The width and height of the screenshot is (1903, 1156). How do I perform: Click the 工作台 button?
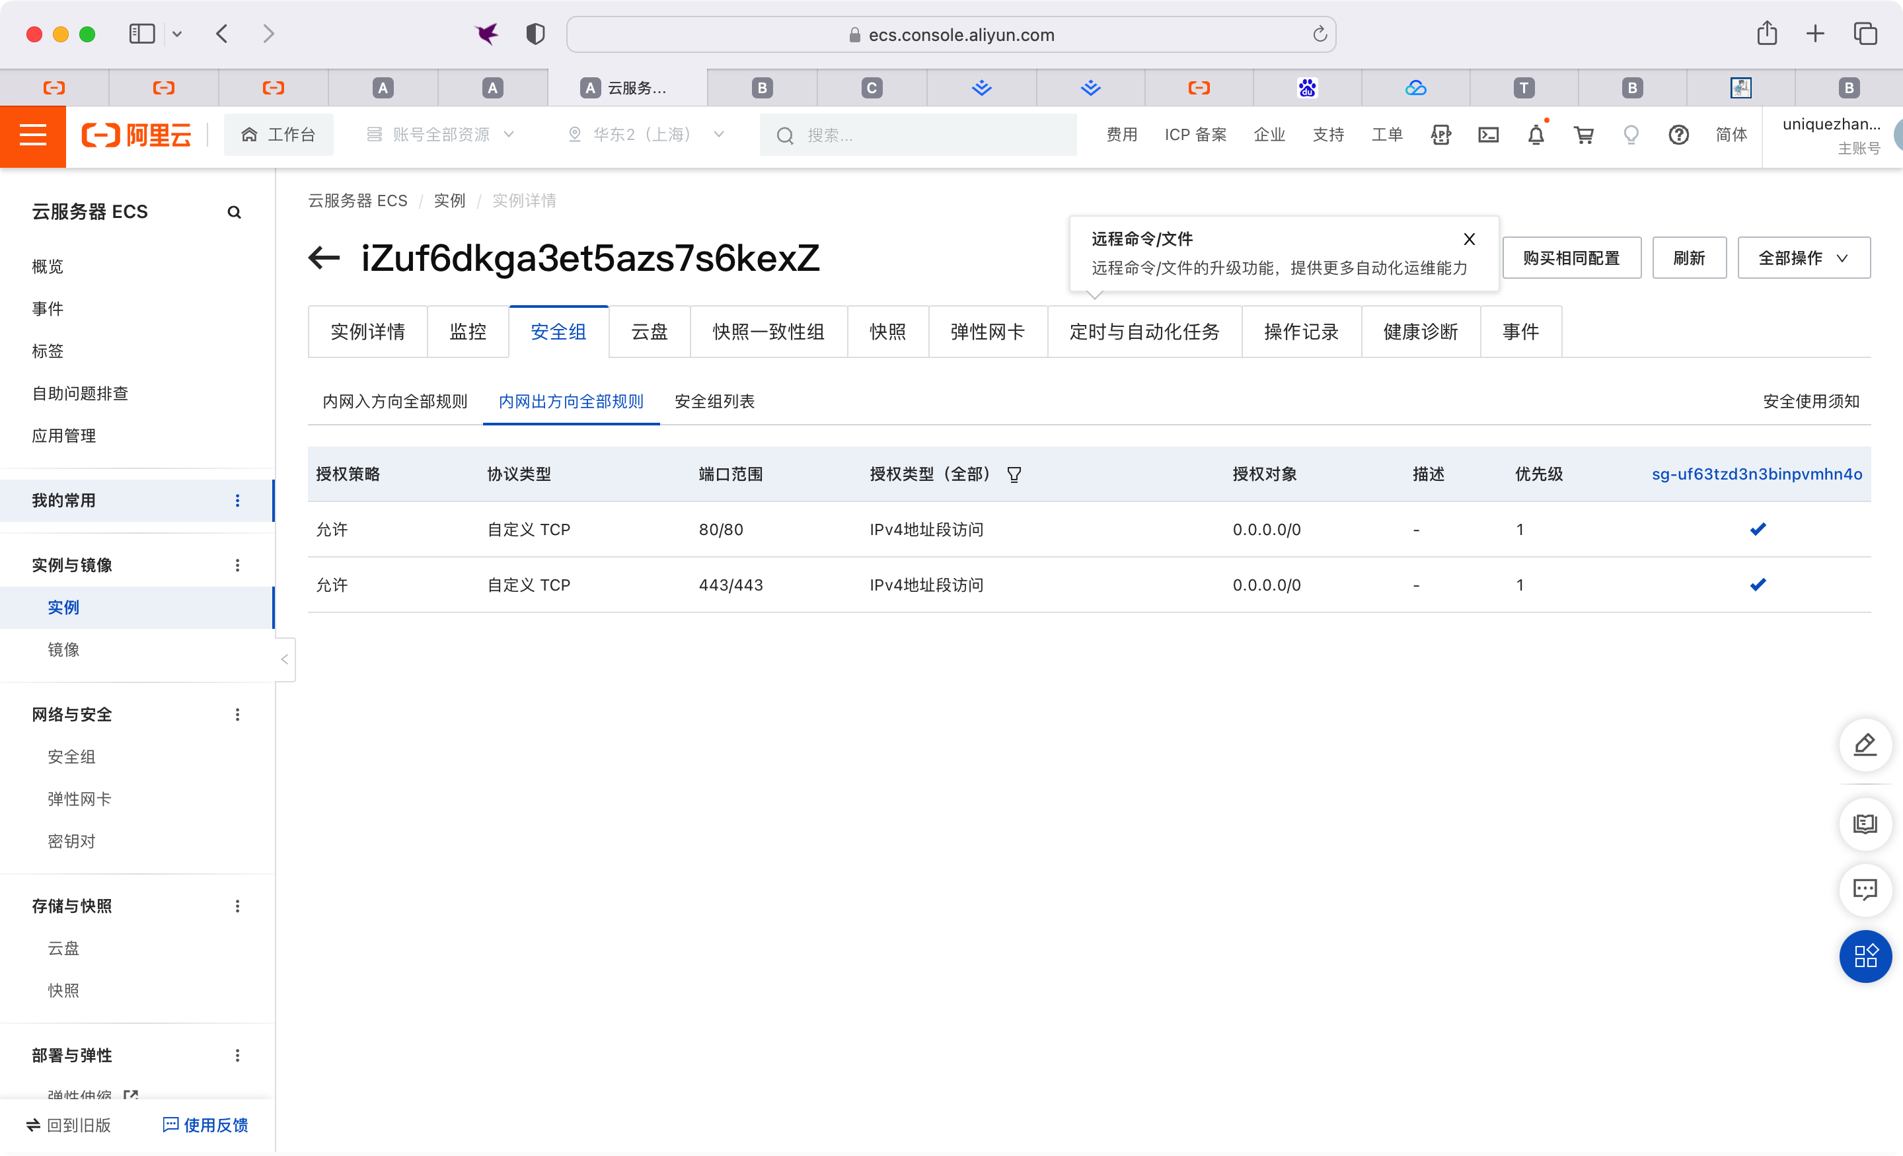click(x=278, y=135)
